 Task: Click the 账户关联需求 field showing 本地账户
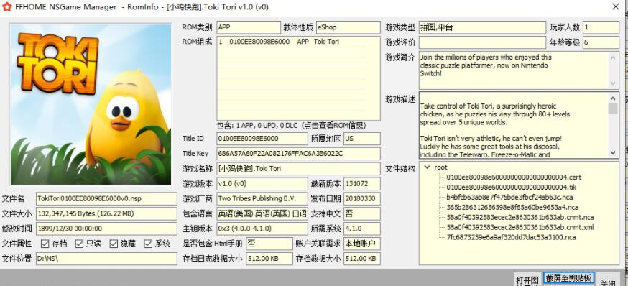coord(362,244)
